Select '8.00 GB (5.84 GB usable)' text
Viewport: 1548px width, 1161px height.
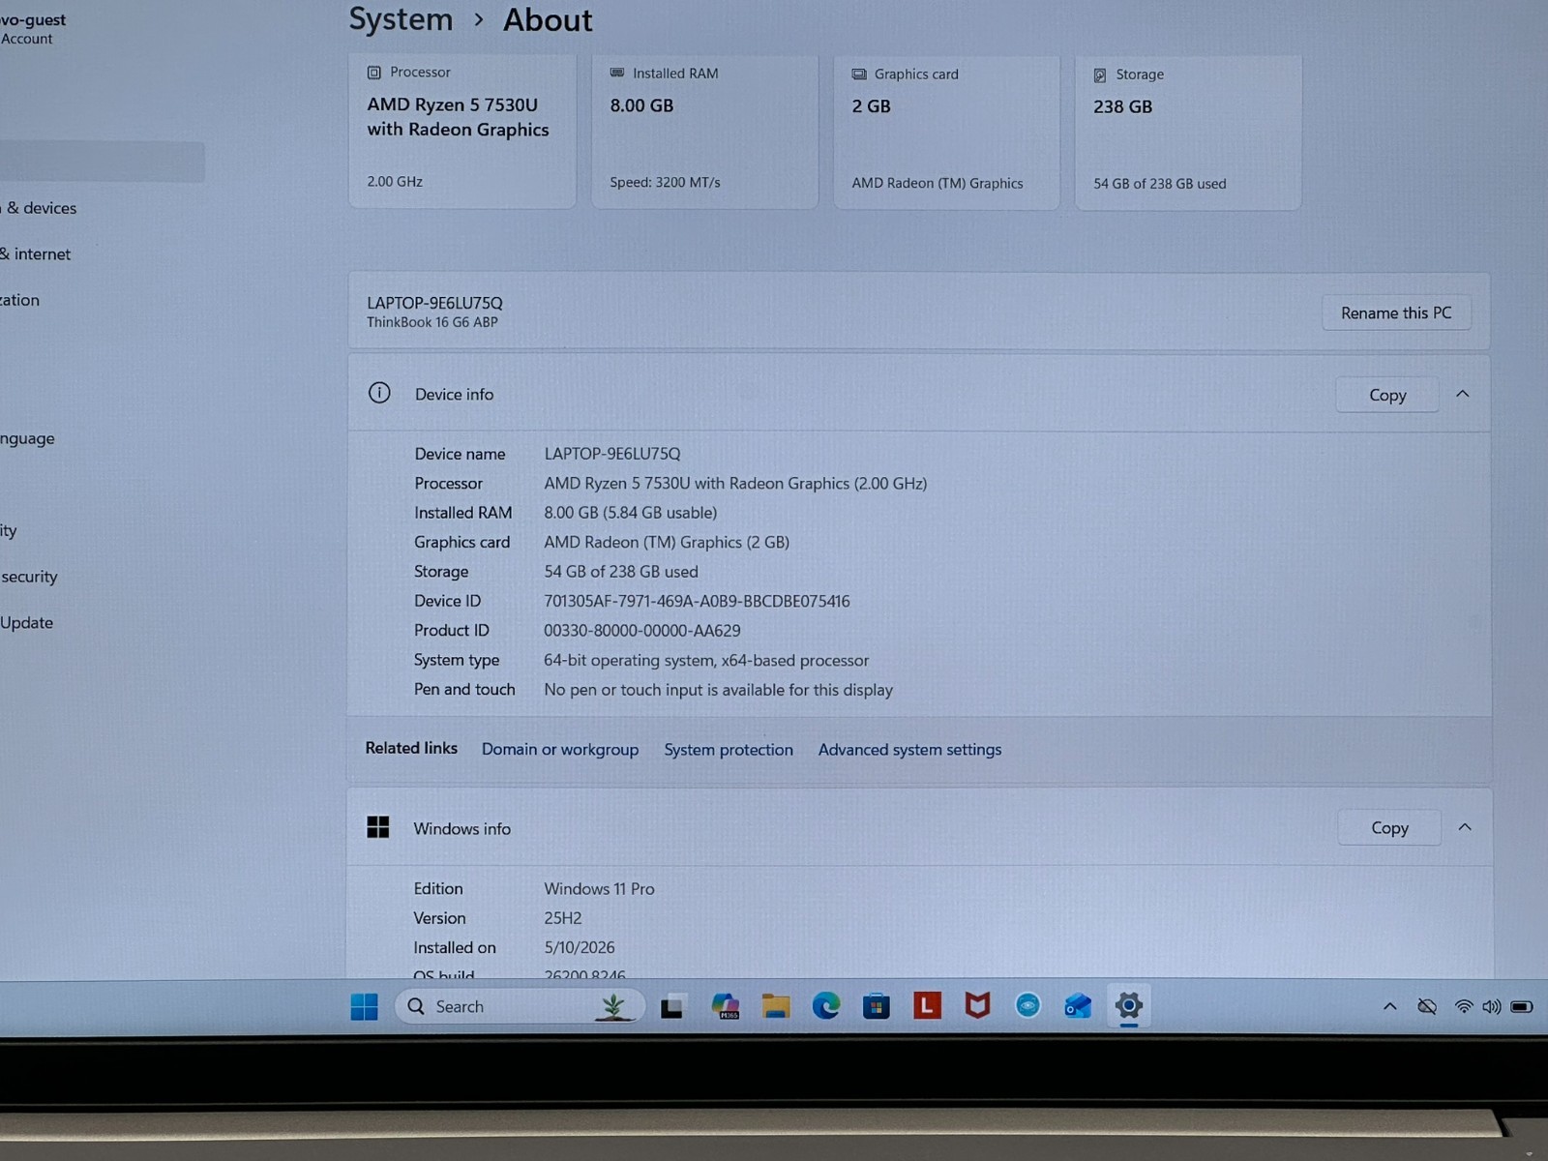(x=631, y=513)
